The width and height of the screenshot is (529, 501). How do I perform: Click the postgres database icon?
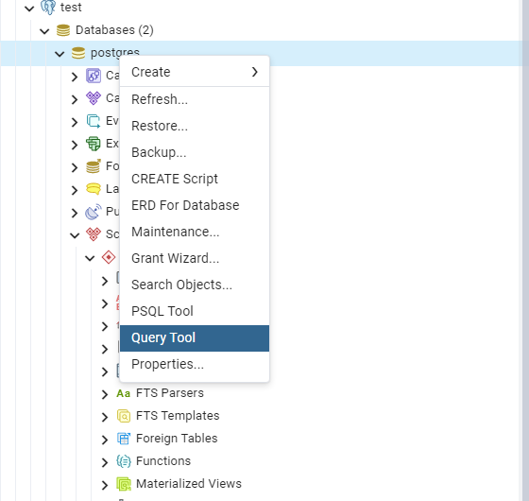point(78,53)
